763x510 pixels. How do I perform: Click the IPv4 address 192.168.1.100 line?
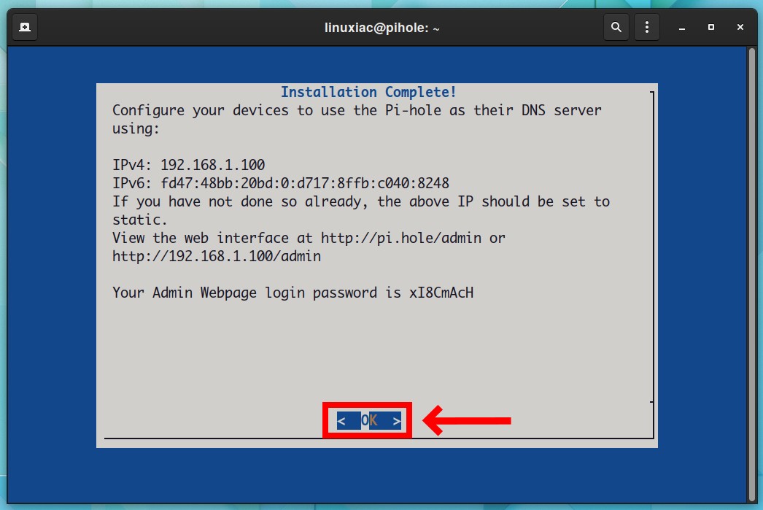[189, 165]
